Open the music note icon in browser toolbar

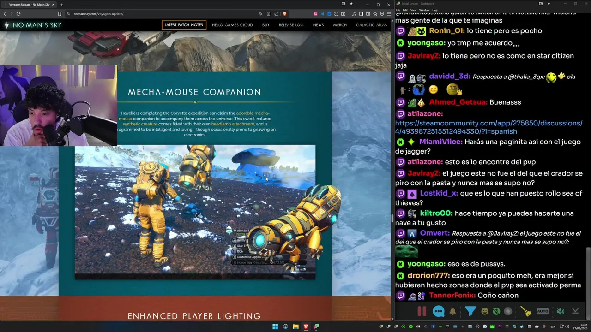pyautogui.click(x=354, y=14)
